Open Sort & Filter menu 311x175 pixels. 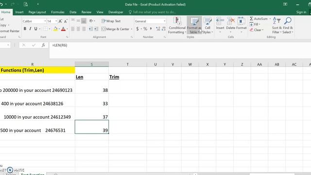[276, 25]
